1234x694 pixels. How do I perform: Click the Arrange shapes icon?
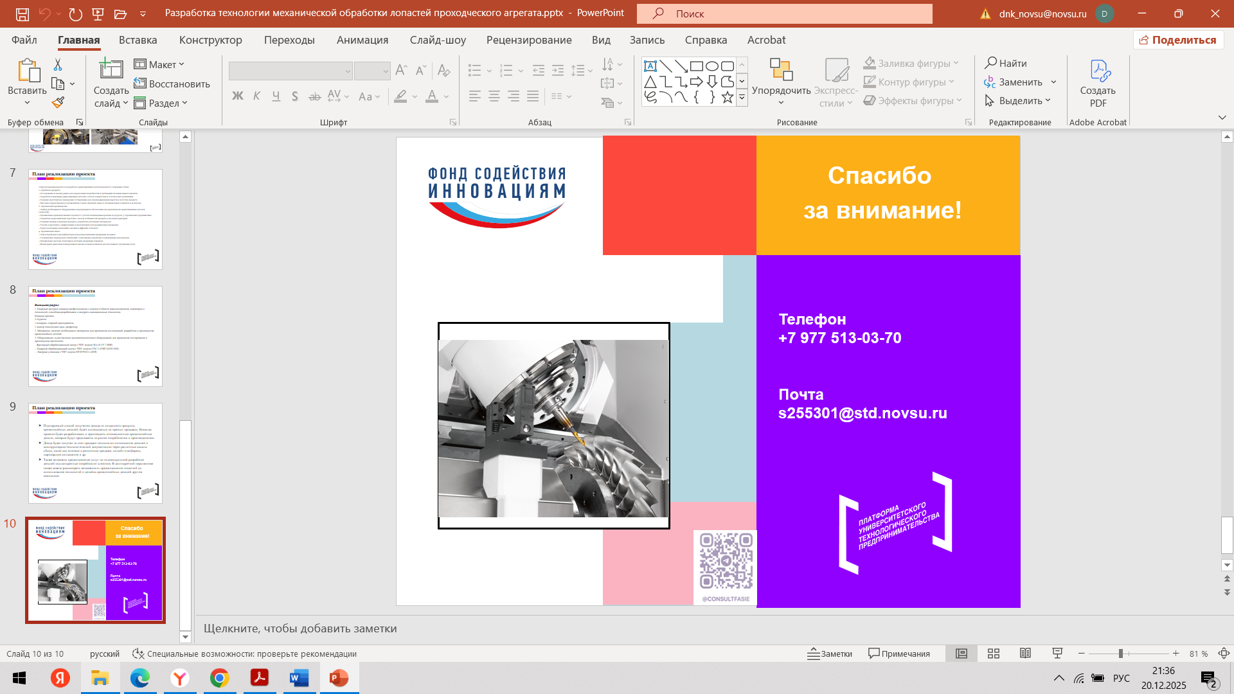click(x=781, y=71)
